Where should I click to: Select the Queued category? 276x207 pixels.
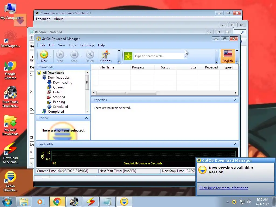(58, 87)
